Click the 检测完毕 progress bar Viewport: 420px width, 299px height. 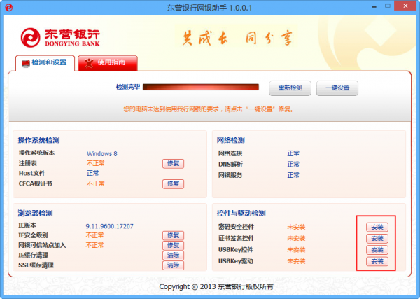pyautogui.click(x=201, y=87)
